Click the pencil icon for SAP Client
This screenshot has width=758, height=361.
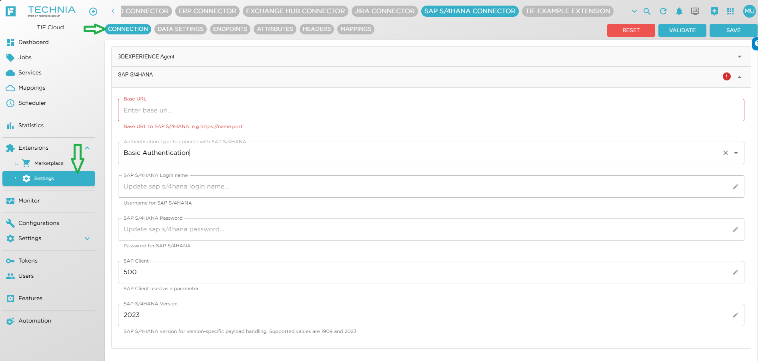(735, 272)
